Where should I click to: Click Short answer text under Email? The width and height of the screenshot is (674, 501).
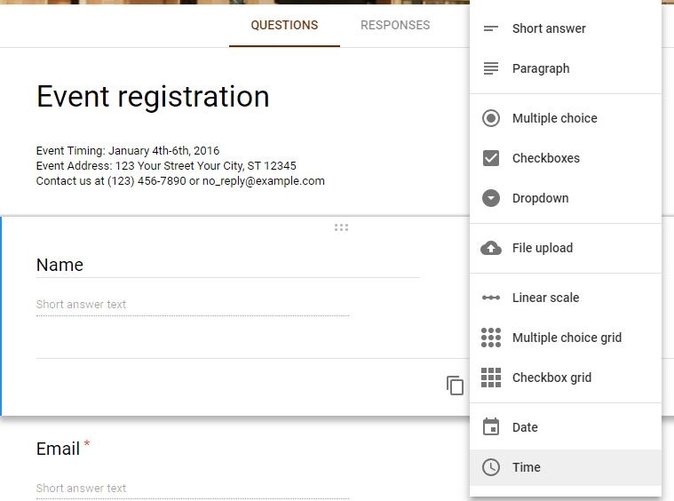tap(193, 489)
